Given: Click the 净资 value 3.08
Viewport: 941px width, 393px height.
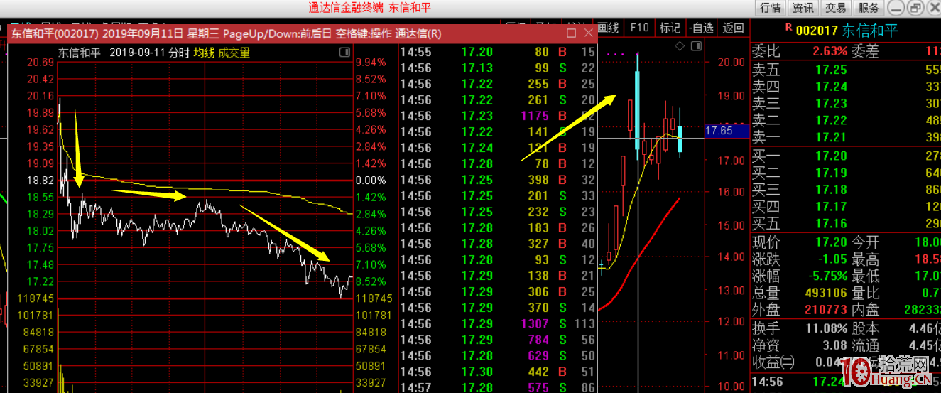Looking at the screenshot, I should tap(834, 345).
